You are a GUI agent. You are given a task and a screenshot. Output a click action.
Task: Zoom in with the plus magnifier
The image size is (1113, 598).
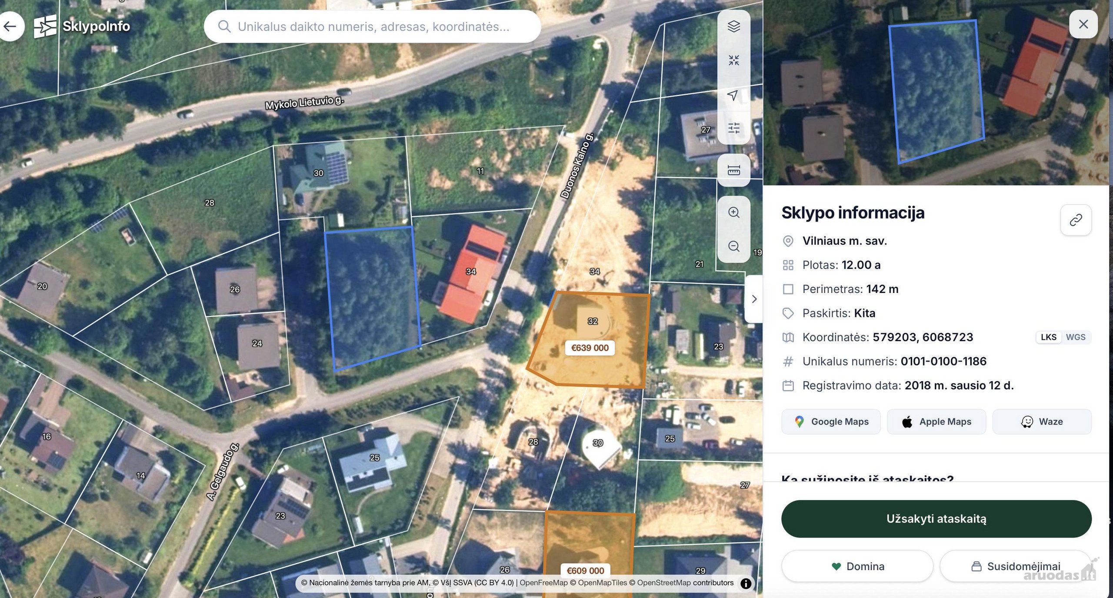coord(733,213)
